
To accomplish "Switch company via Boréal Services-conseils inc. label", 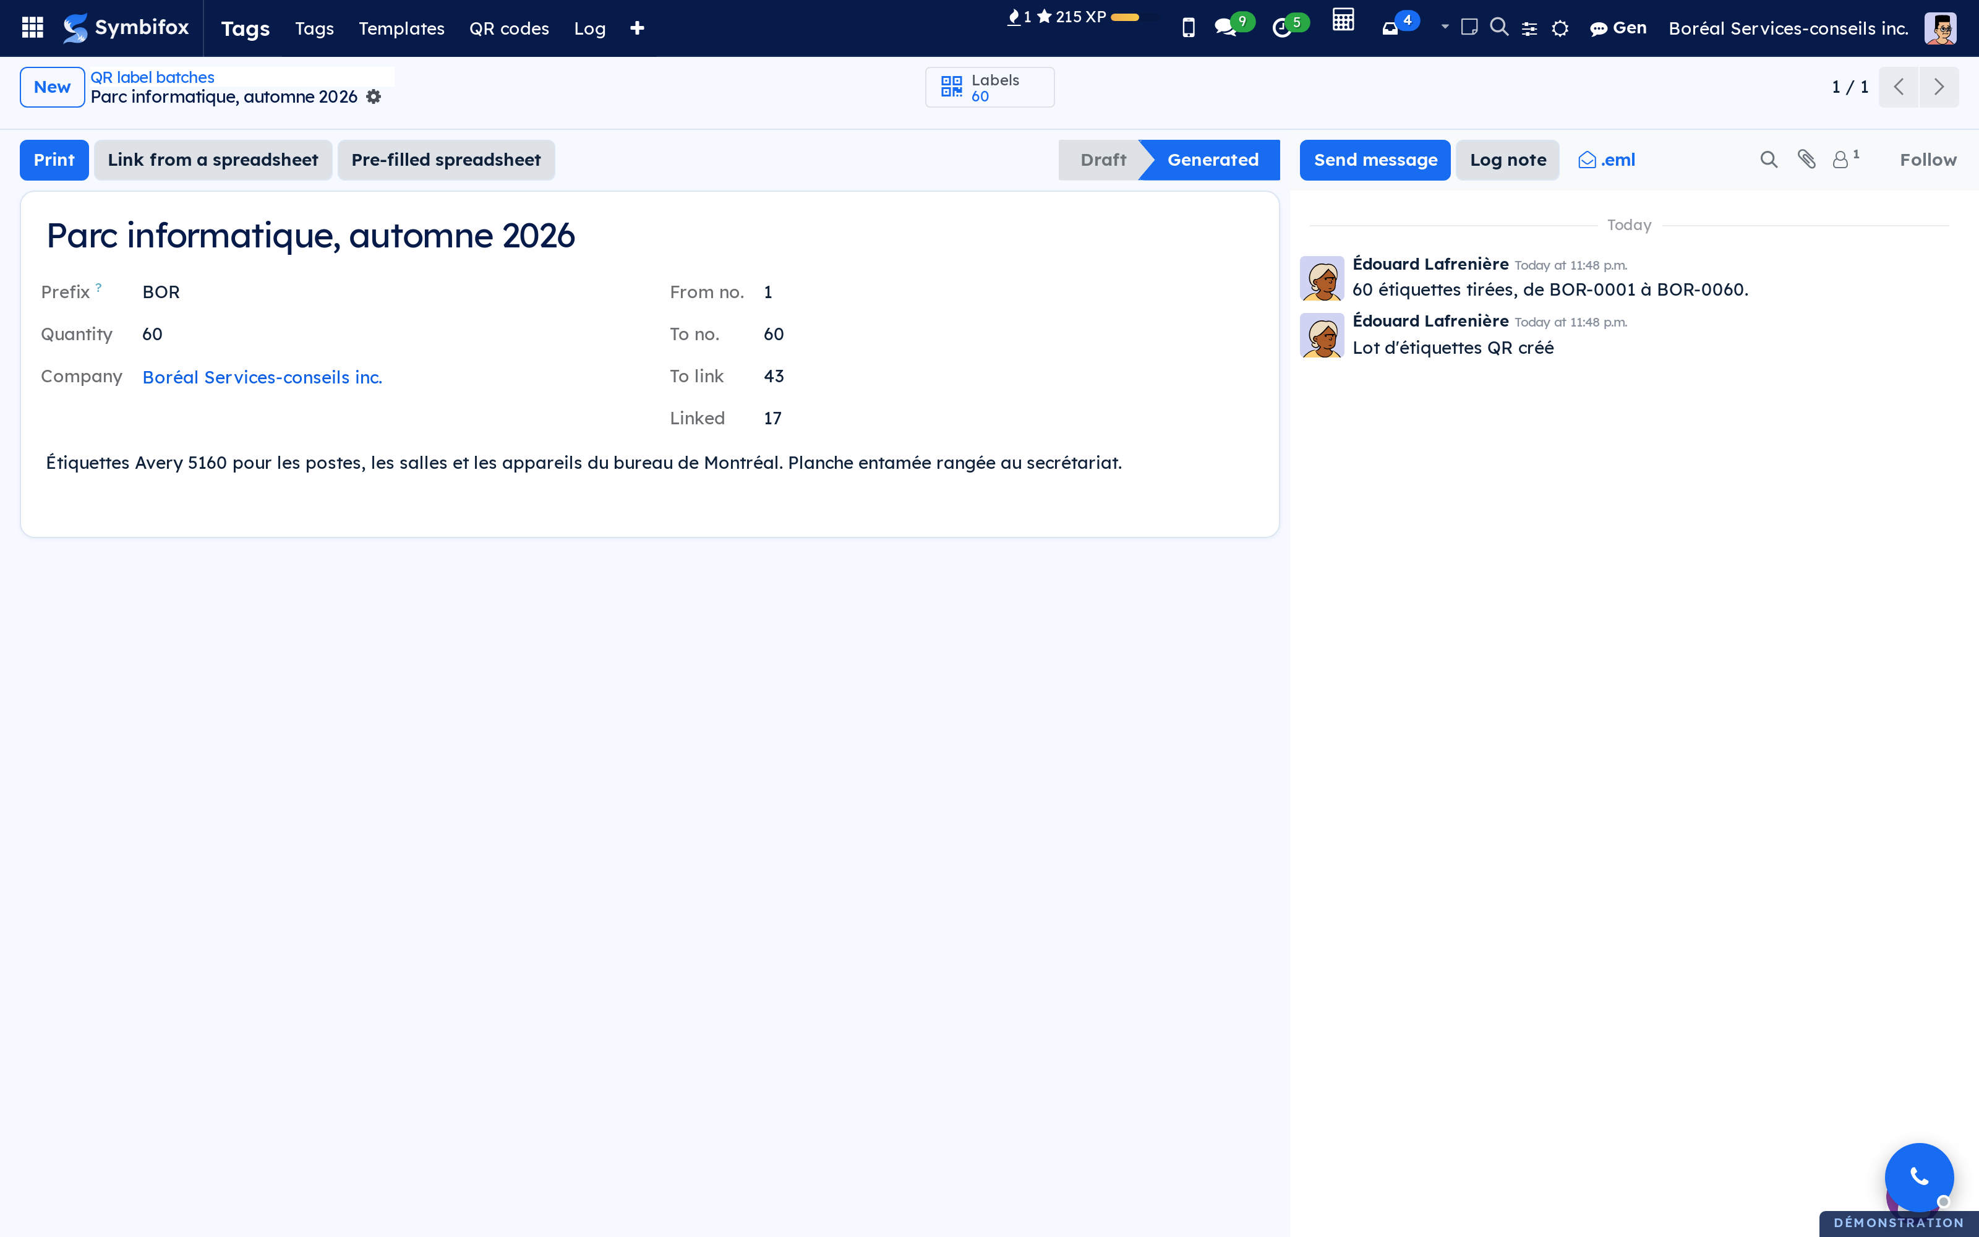I will pos(1789,28).
